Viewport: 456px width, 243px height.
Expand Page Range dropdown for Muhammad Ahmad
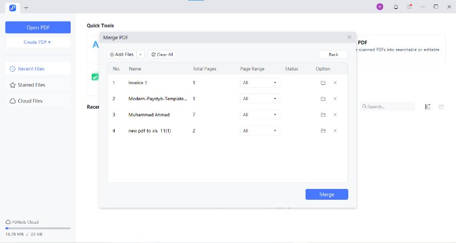(260, 115)
